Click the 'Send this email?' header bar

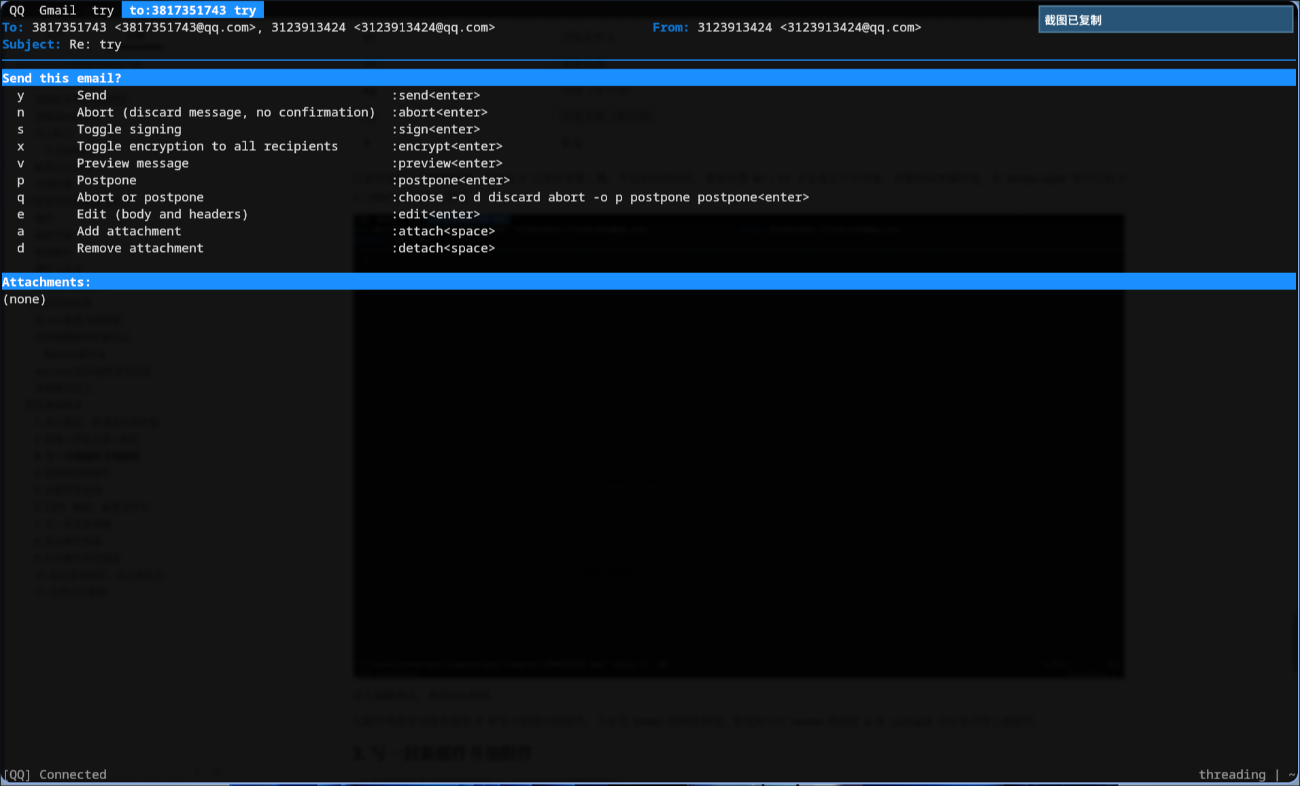[x=649, y=78]
